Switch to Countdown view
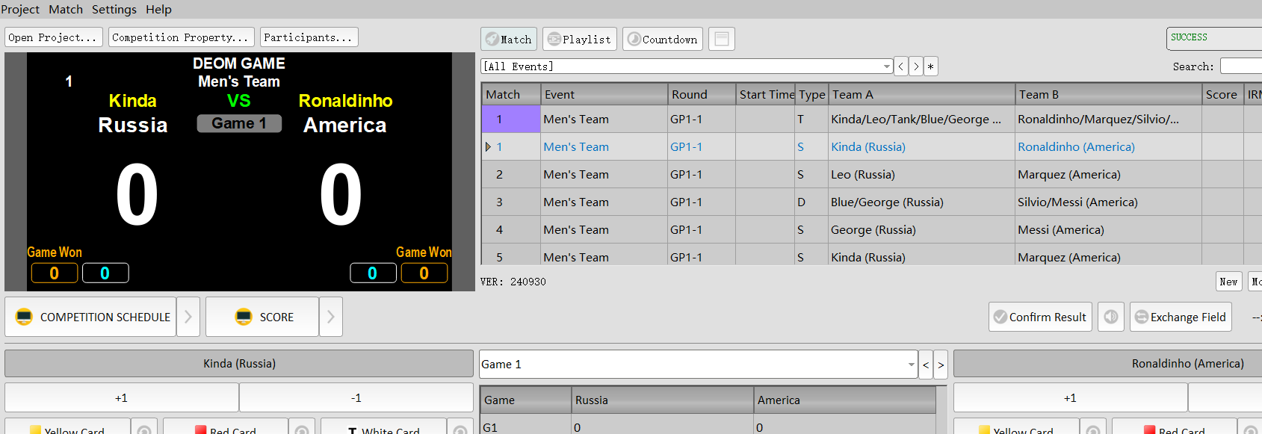This screenshot has width=1262, height=434. pyautogui.click(x=662, y=39)
